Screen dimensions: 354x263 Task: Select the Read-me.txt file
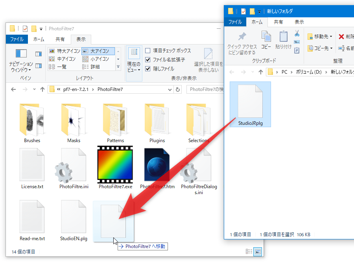tap(32, 220)
